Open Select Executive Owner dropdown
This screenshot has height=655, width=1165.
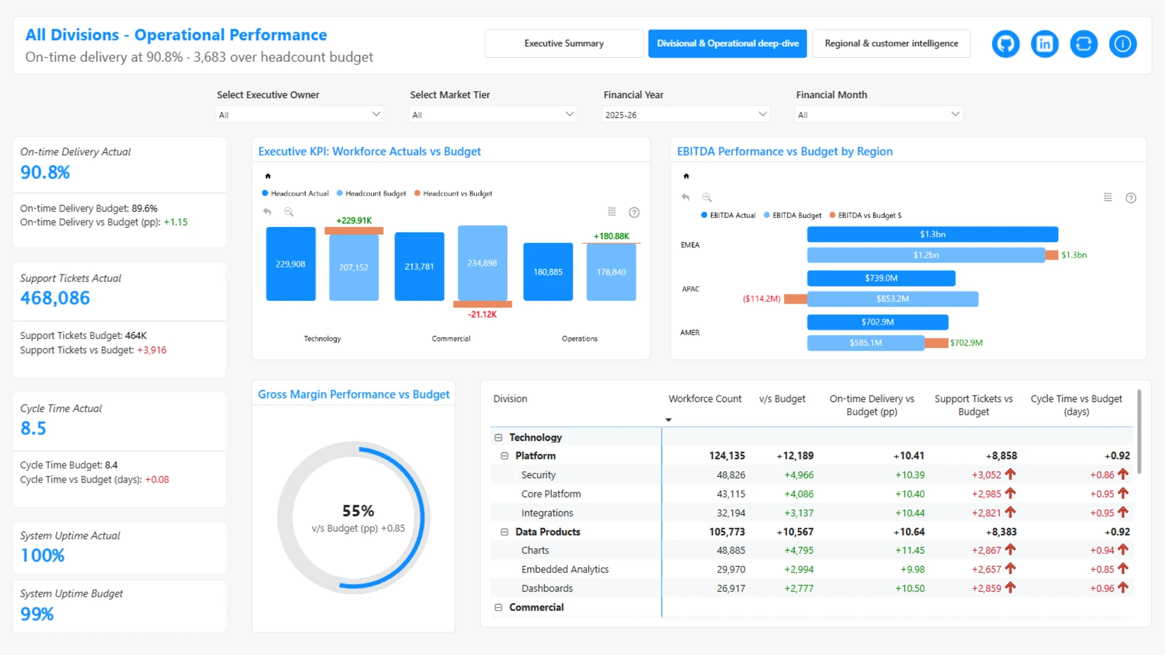299,115
